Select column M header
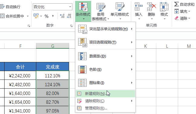196x114 pixels. click(x=187, y=46)
